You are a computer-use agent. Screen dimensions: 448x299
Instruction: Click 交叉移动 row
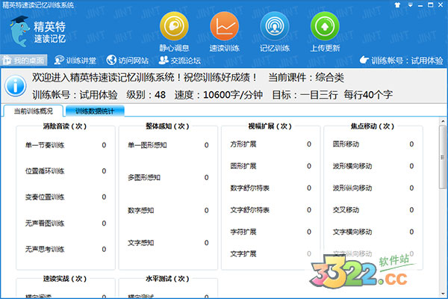point(373,210)
